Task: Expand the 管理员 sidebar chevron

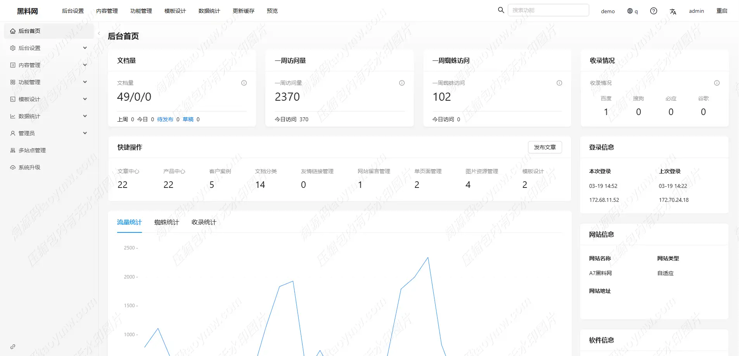Action: [85, 133]
